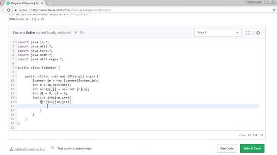The height and width of the screenshot is (155, 277).
Task: Collapse the fold arrow on line 1
Action: coord(16,42)
